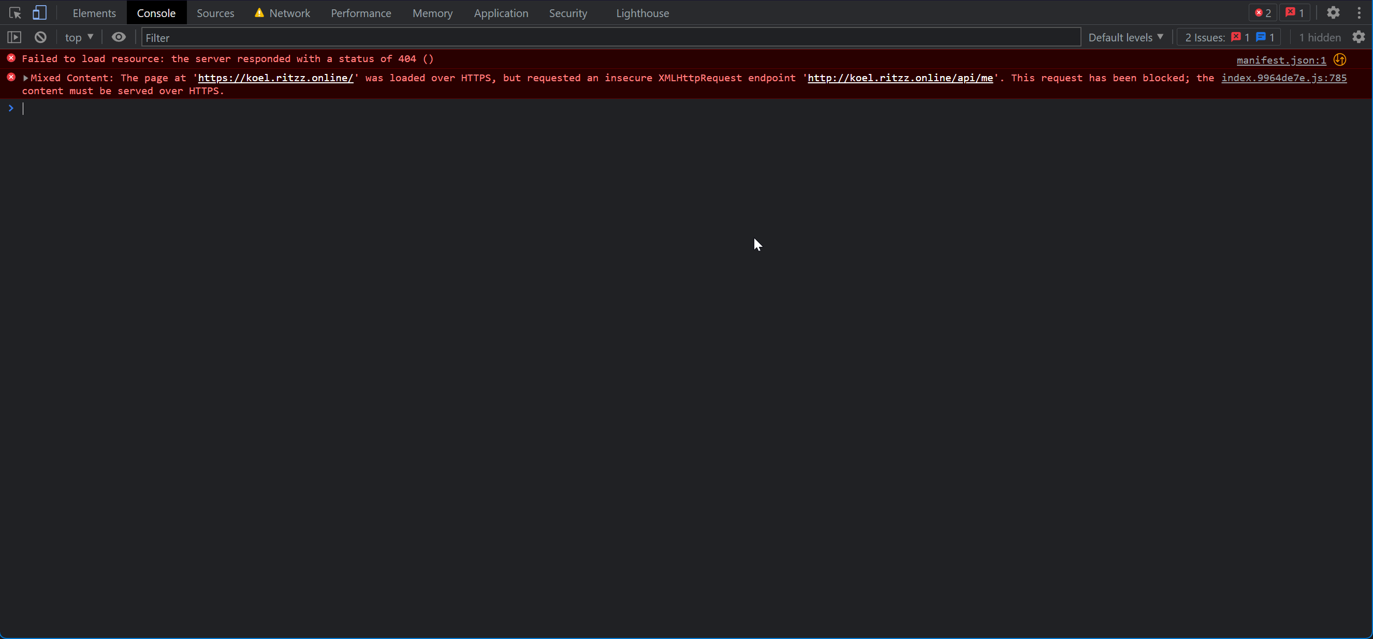The height and width of the screenshot is (639, 1373).
Task: Toggle the device toolbar icon
Action: pos(40,12)
